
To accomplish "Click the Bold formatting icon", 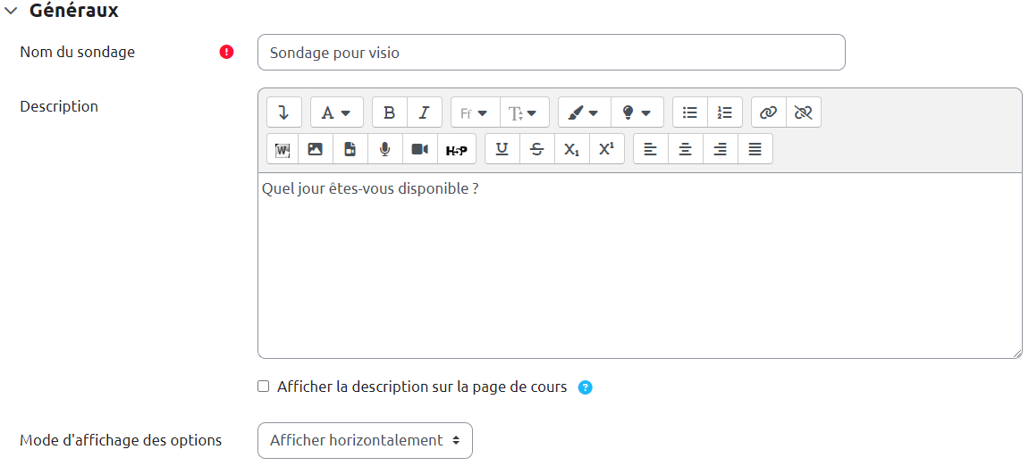I will [389, 112].
